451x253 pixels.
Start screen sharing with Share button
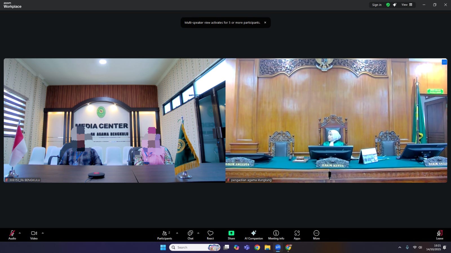231,235
